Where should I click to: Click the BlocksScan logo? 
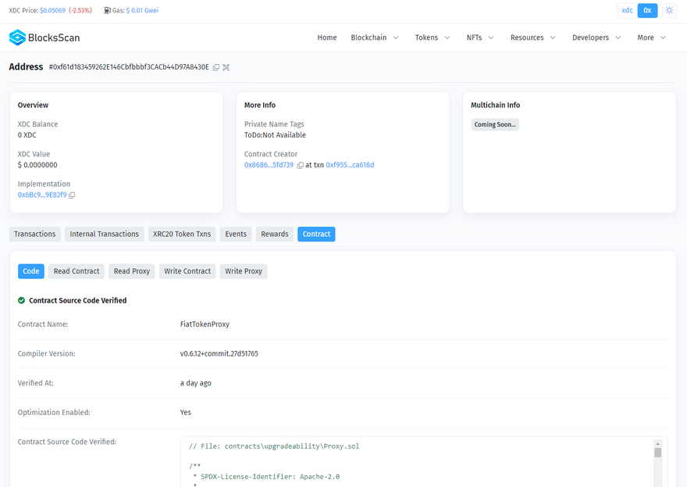[x=44, y=38]
